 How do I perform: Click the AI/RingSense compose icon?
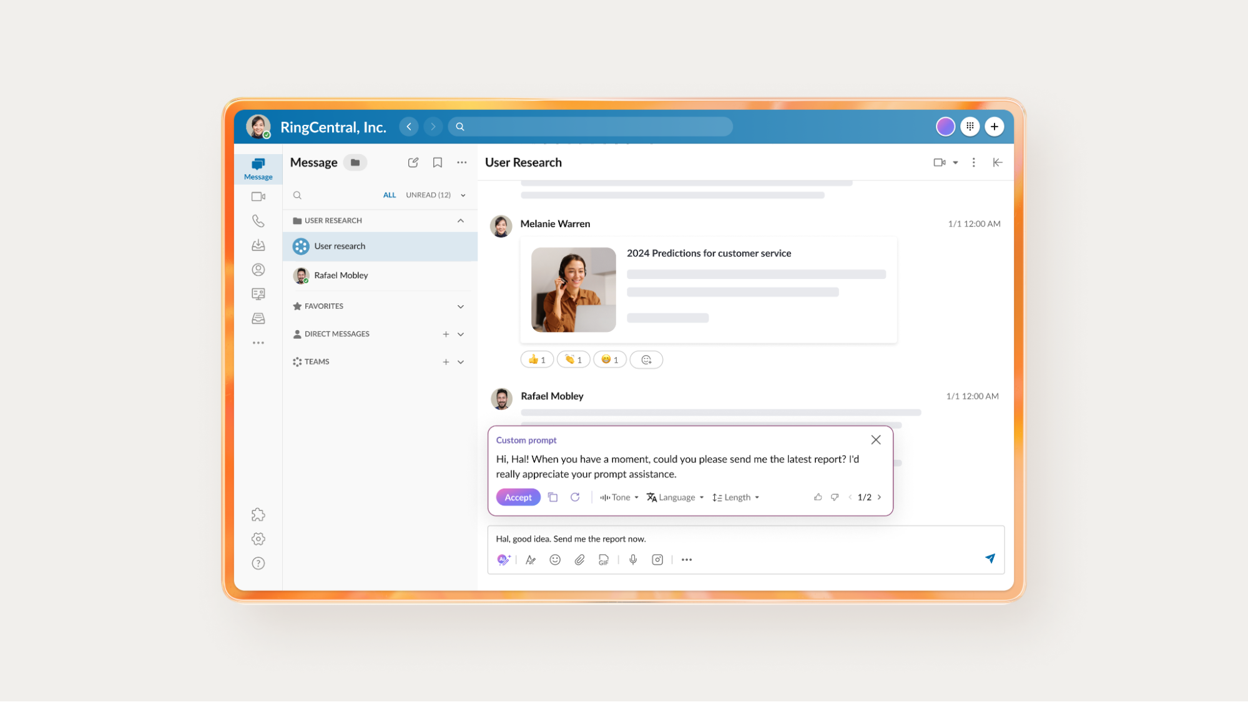tap(503, 560)
